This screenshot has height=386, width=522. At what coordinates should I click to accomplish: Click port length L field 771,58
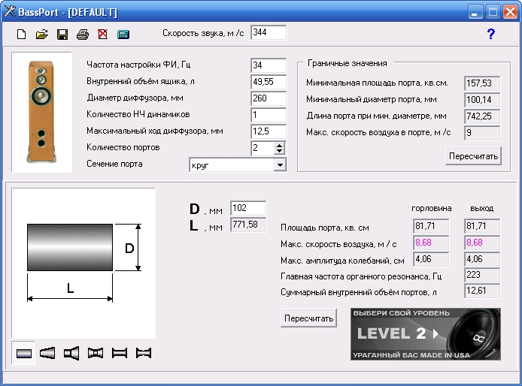pos(248,225)
